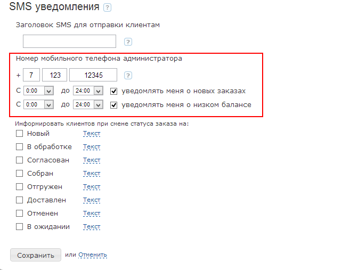Open Текст link for Новый status
The width and height of the screenshot is (342, 270).
tap(92, 134)
